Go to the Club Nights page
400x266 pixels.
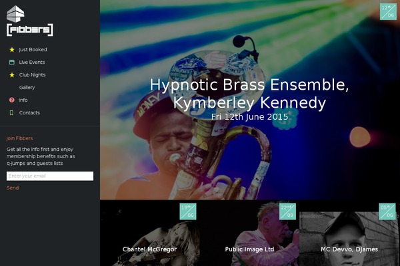[33, 75]
